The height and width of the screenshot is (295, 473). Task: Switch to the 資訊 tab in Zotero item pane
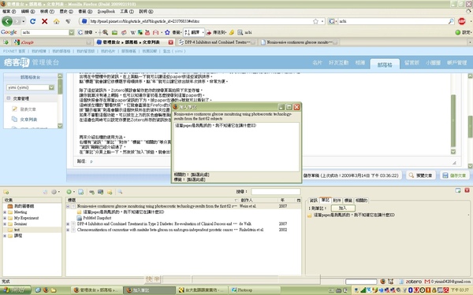click(x=314, y=200)
